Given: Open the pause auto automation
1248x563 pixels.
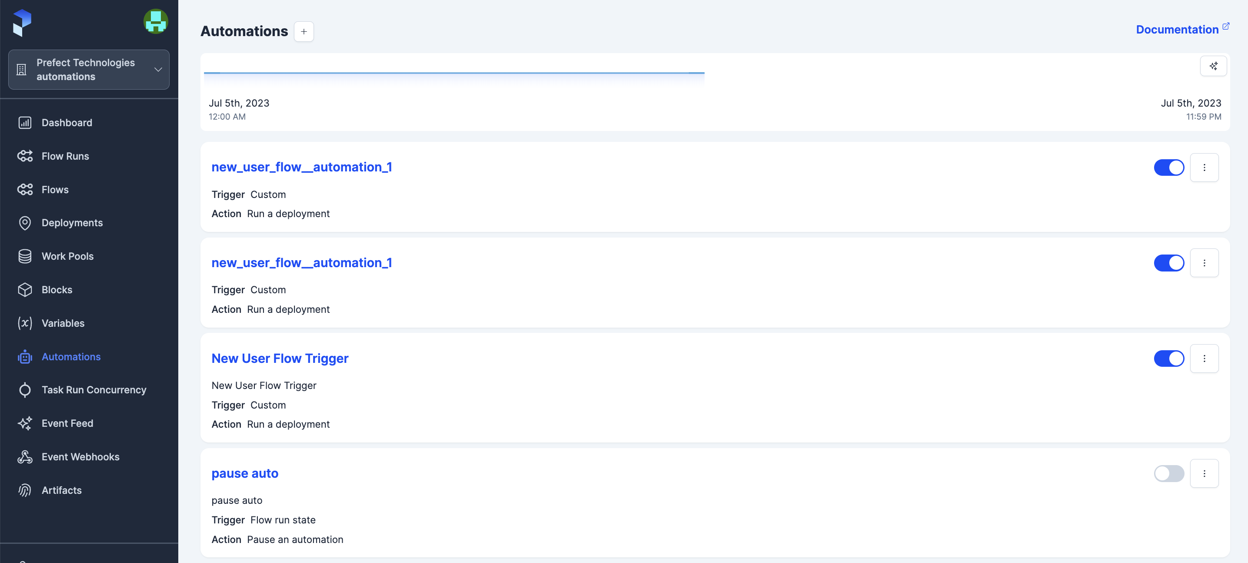Looking at the screenshot, I should (x=245, y=473).
